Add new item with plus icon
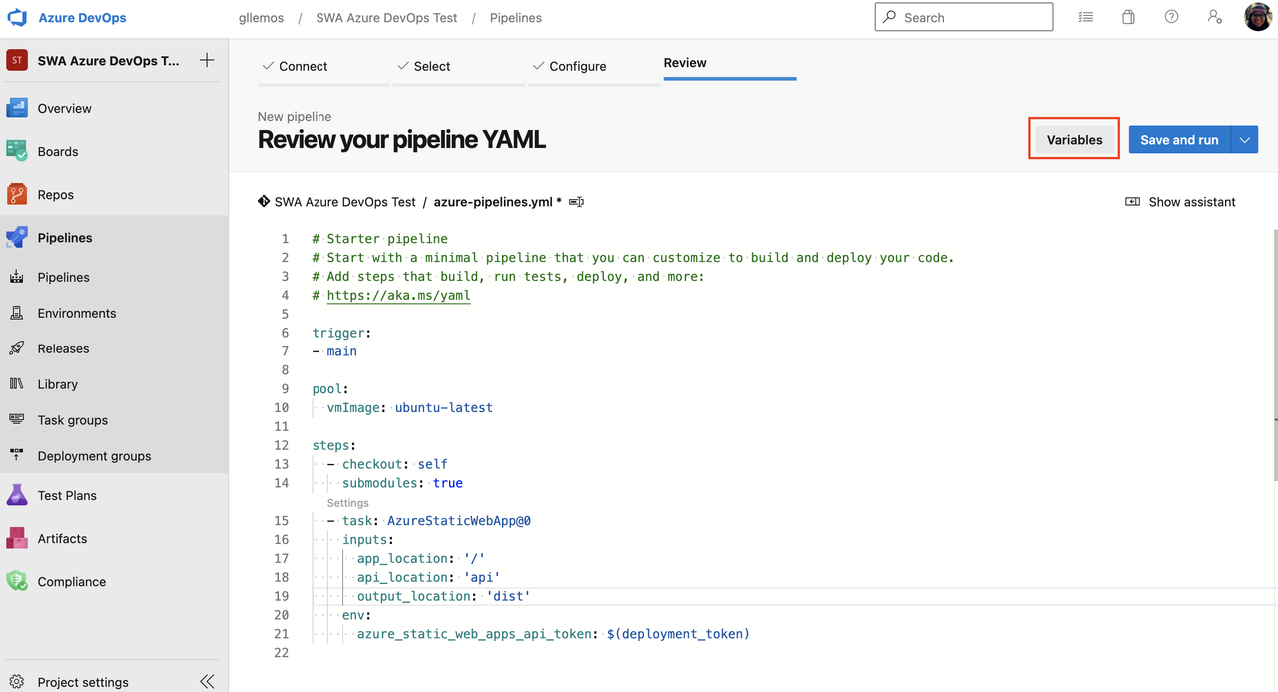The width and height of the screenshot is (1278, 692). coord(207,60)
